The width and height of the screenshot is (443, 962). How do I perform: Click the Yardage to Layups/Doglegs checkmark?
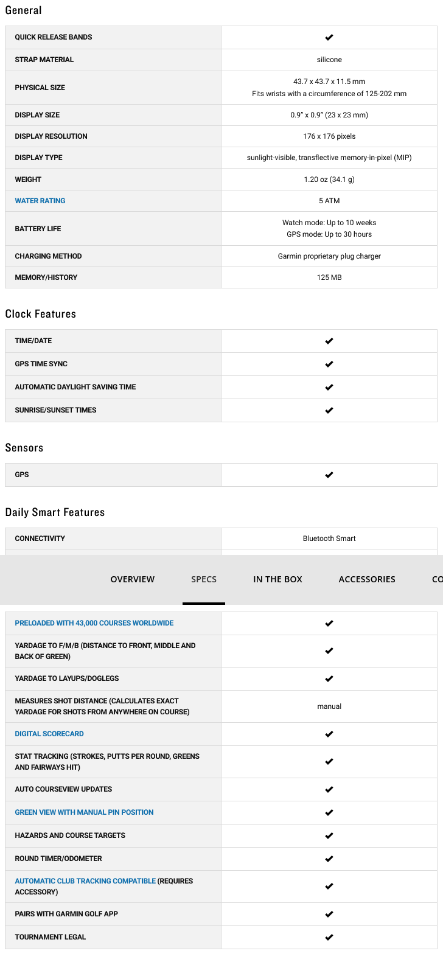[329, 678]
